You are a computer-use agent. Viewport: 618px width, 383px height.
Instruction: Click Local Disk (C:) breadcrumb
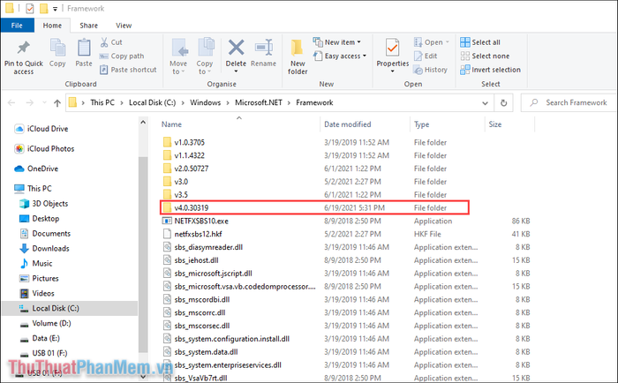[152, 102]
